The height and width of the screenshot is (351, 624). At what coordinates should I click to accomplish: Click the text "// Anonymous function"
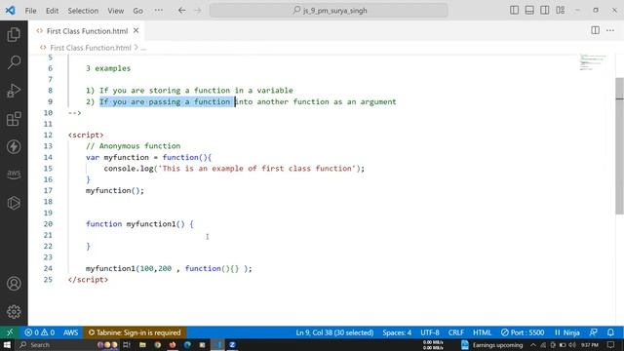pos(133,146)
